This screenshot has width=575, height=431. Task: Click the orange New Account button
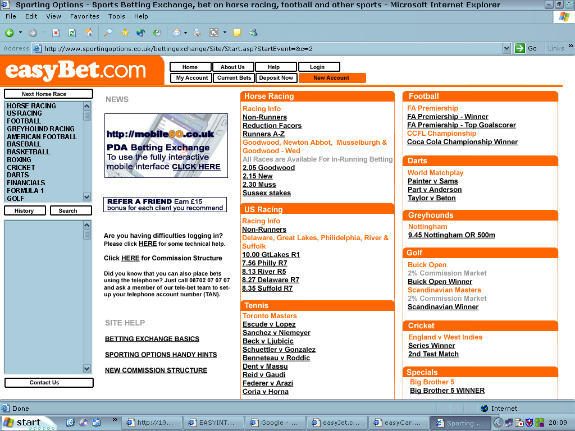[331, 78]
